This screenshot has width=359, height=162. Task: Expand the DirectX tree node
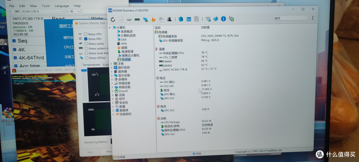112,91
